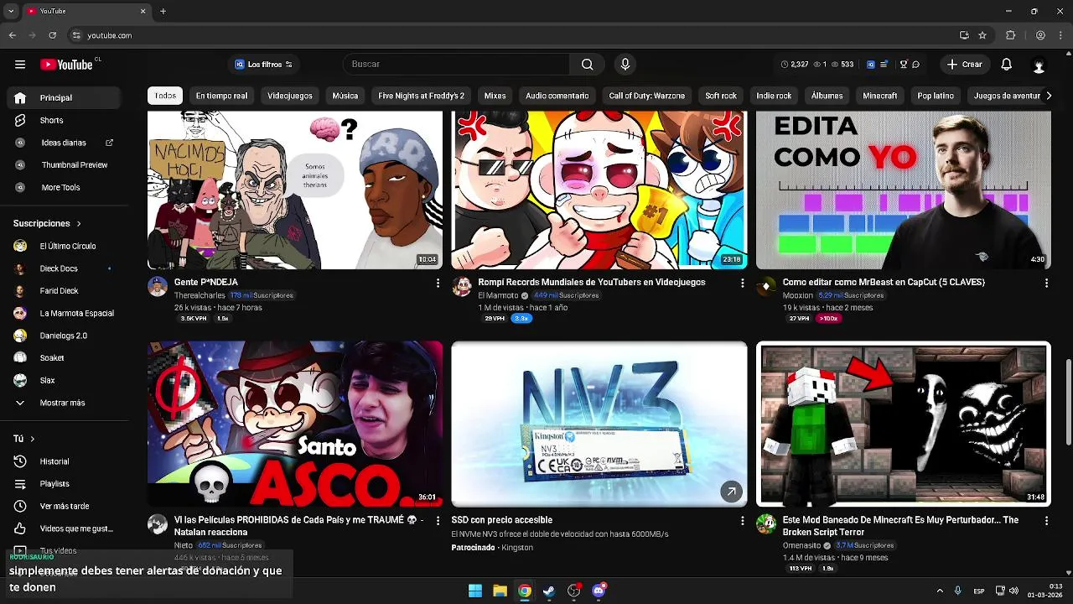Expand the Tú section

tap(24, 439)
